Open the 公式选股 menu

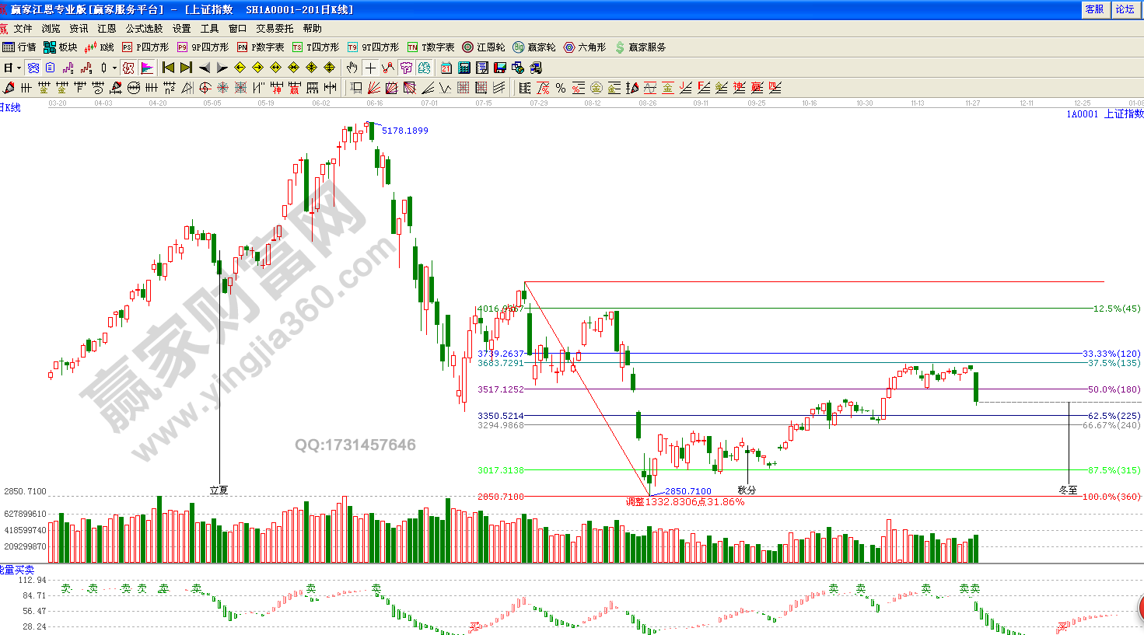point(144,29)
